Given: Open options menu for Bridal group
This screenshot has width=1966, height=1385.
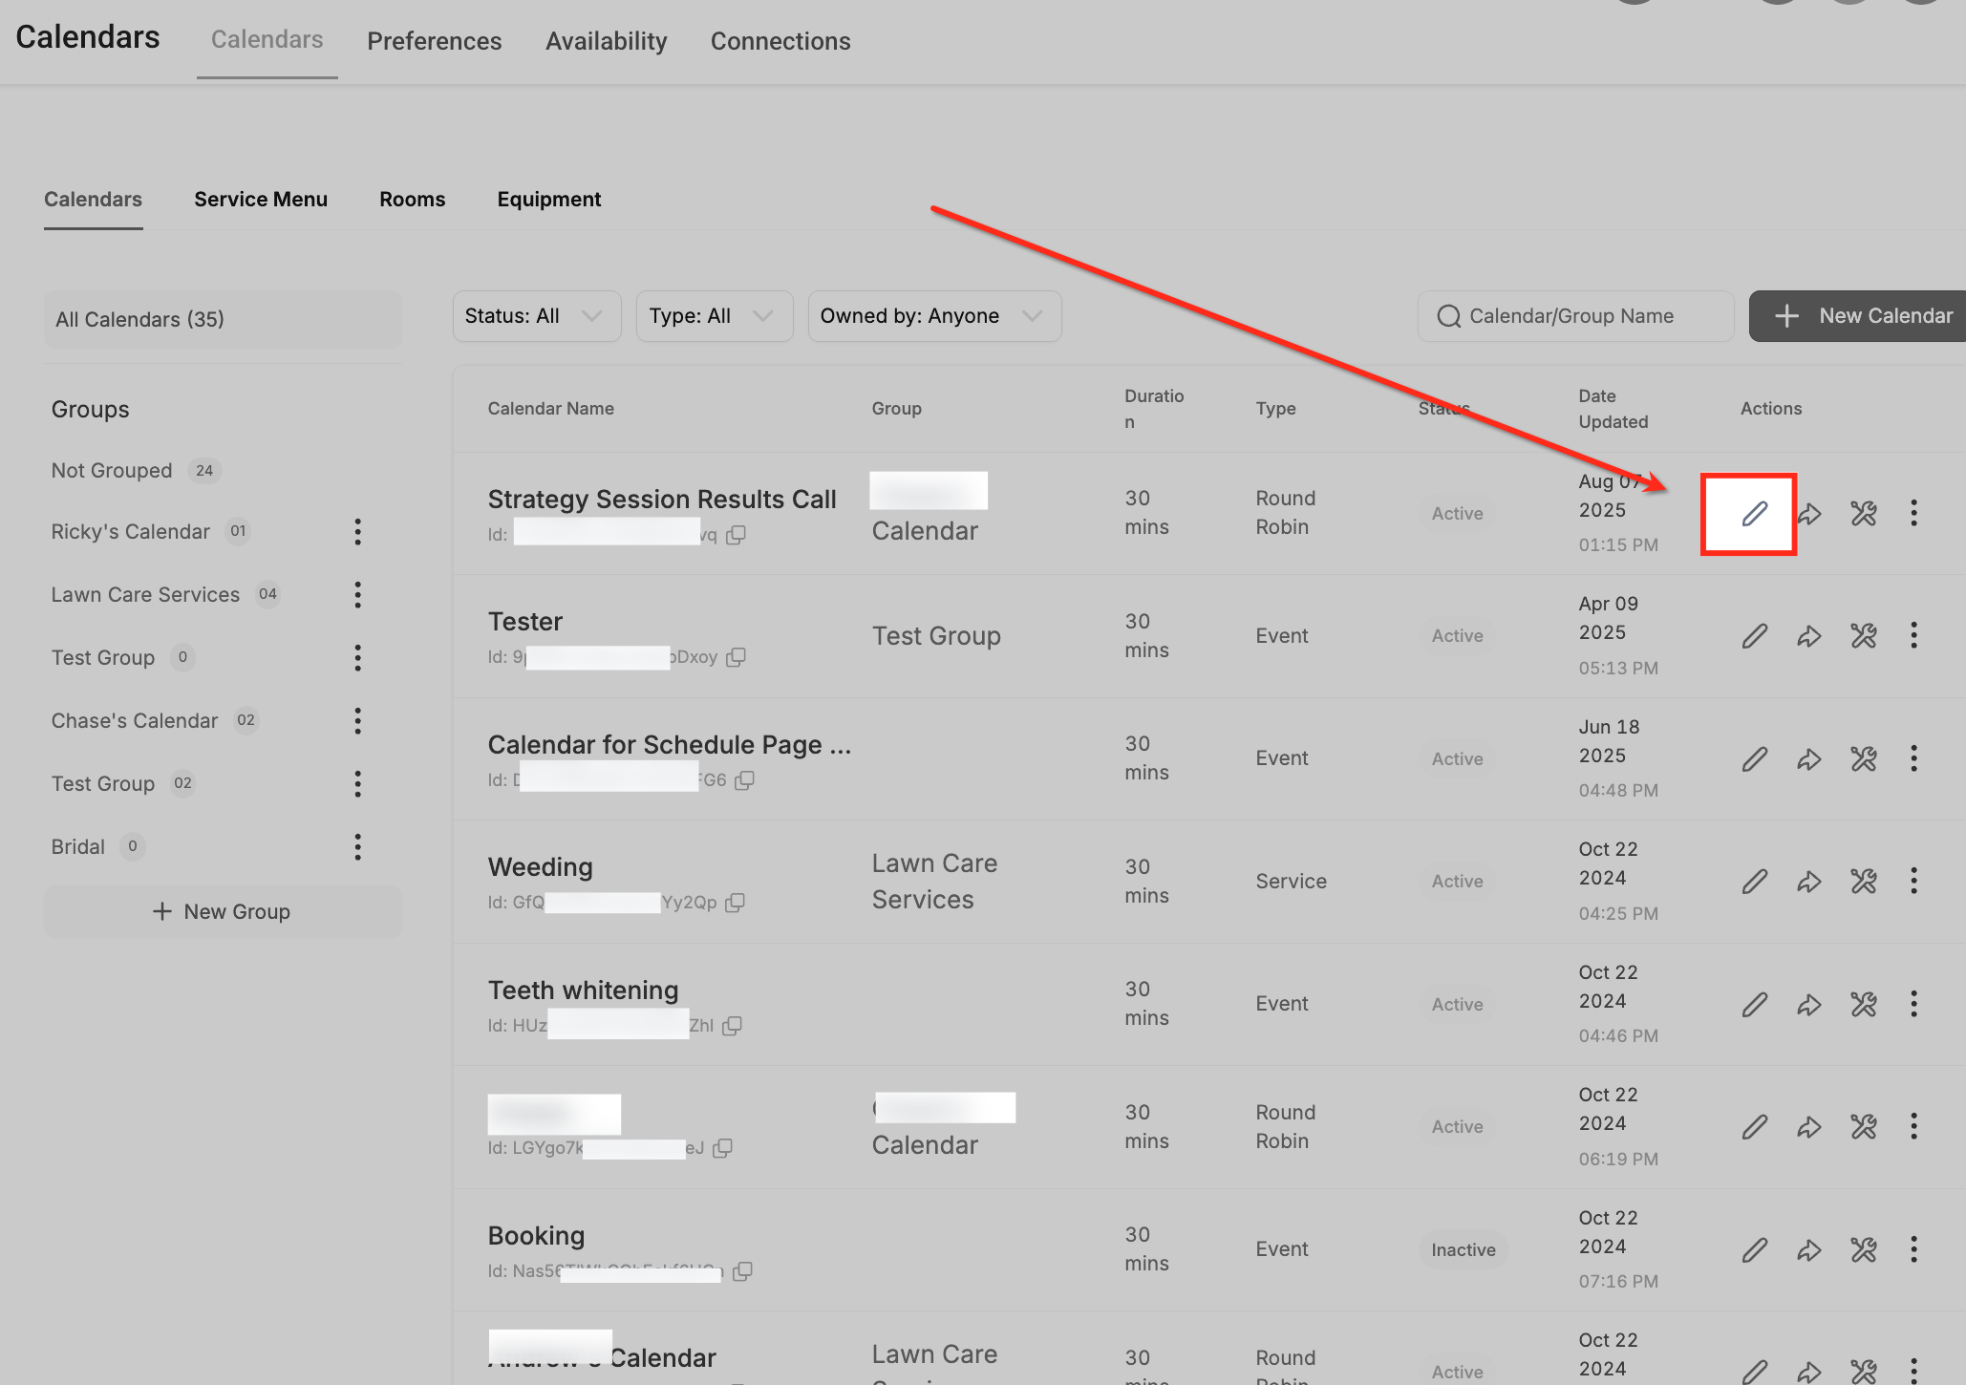Looking at the screenshot, I should [x=357, y=846].
